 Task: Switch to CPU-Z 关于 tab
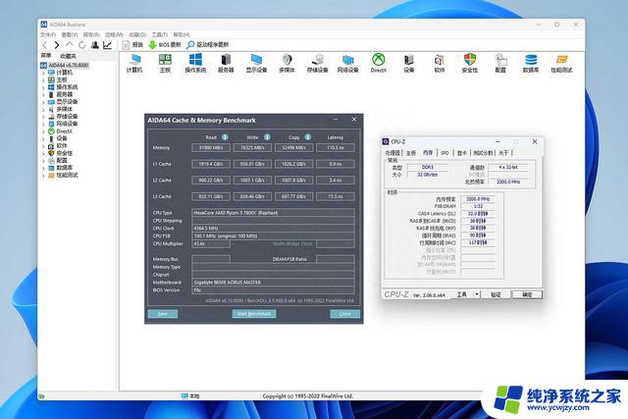(503, 153)
